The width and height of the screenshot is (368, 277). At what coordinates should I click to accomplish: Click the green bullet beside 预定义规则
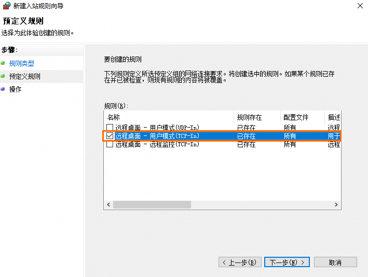pyautogui.click(x=3, y=76)
